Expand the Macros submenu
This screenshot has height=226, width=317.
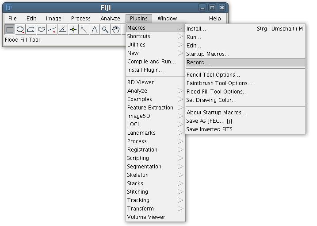(x=155, y=28)
